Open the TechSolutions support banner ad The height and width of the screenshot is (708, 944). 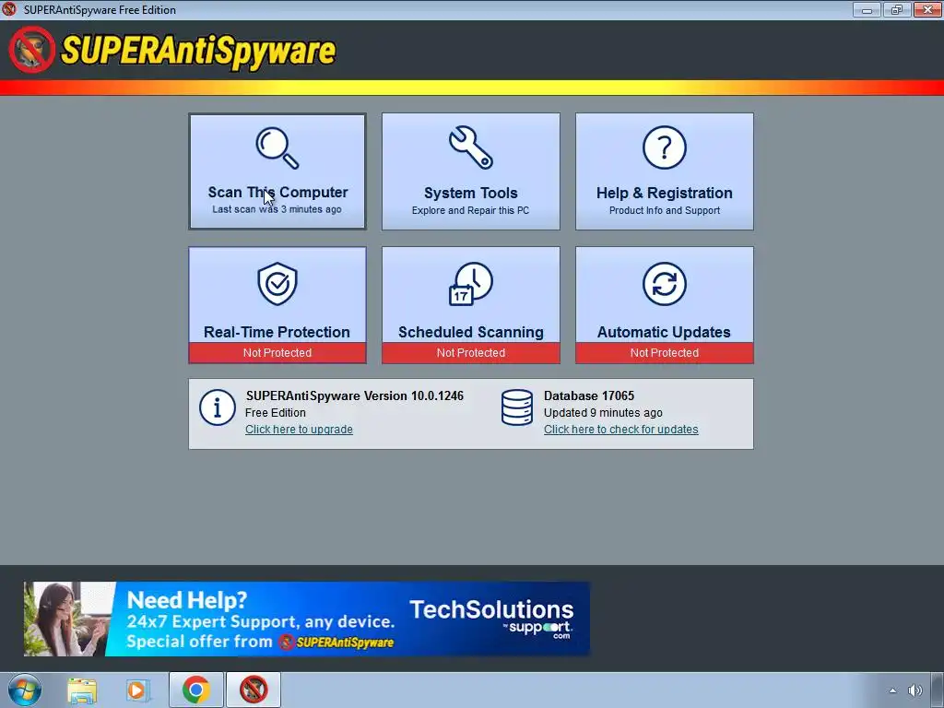(306, 619)
